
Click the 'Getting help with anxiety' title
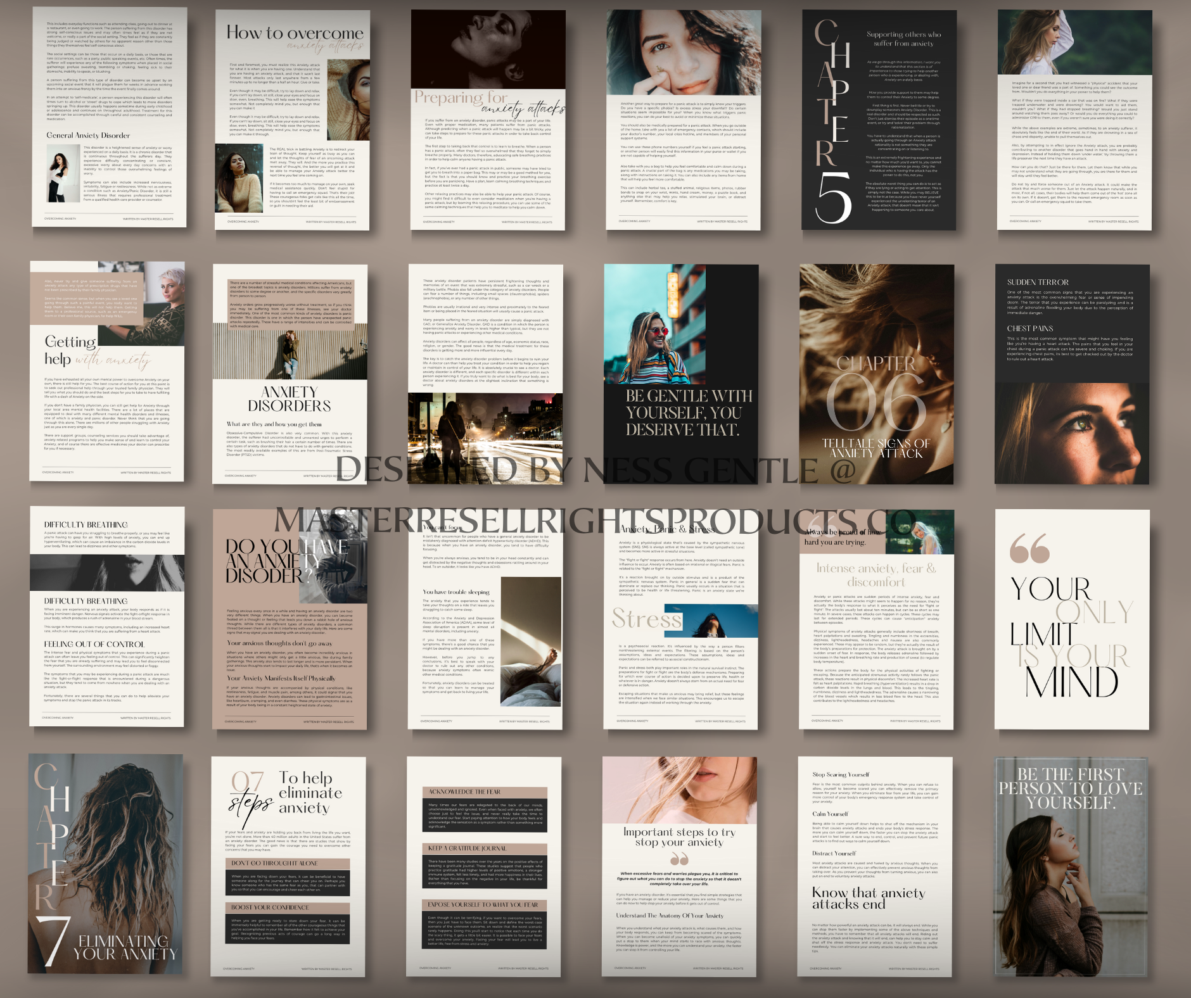click(95, 351)
